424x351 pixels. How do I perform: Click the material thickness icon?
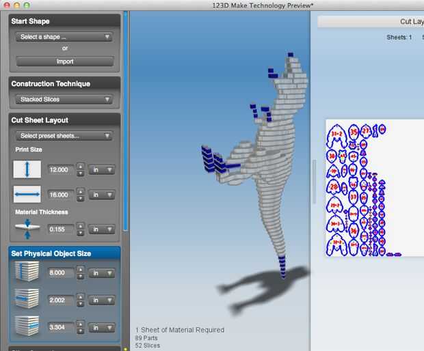click(x=27, y=228)
